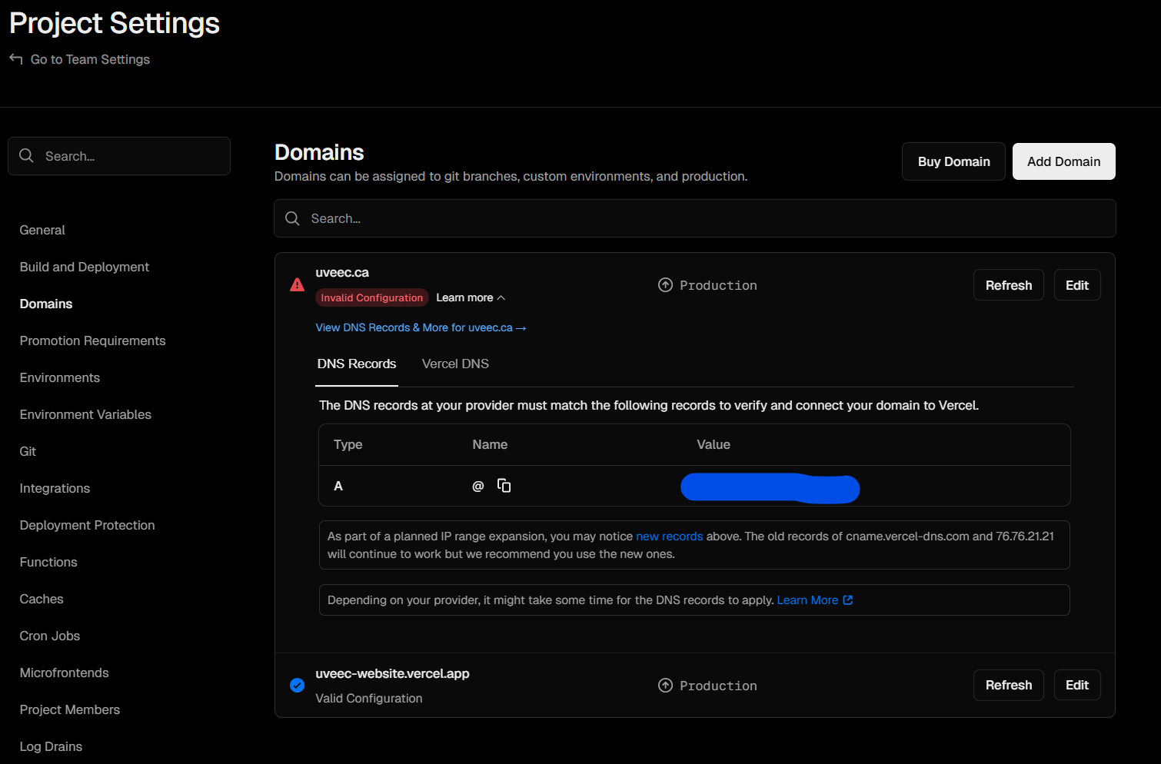1161x764 pixels.
Task: Click the Production arrow icon for uveec-website.vercel.app
Action: (666, 686)
